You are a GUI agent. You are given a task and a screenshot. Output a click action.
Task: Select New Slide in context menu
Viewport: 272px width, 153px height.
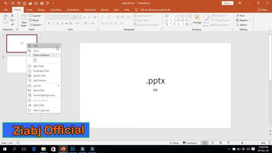[x=44, y=66]
